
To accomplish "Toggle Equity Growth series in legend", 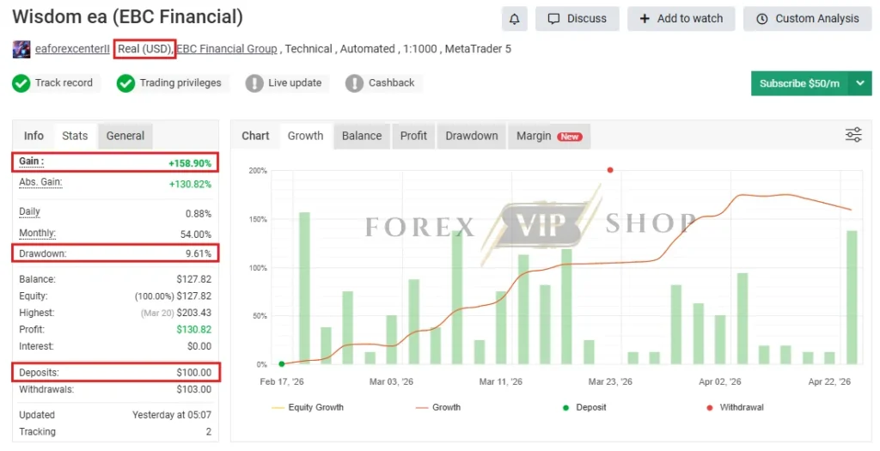I will coord(308,408).
